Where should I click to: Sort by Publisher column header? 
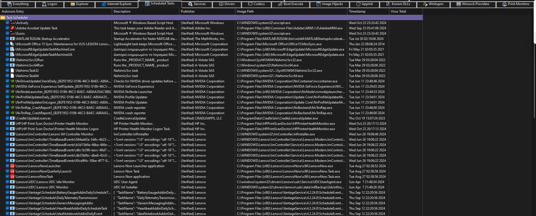(x=207, y=11)
